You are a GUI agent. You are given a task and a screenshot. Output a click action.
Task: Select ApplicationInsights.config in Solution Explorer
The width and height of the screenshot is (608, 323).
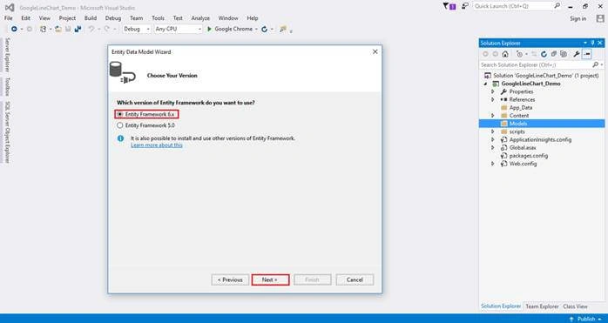tap(540, 139)
